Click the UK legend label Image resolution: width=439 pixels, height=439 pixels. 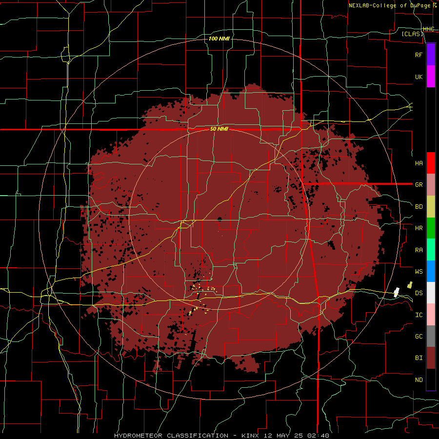419,77
